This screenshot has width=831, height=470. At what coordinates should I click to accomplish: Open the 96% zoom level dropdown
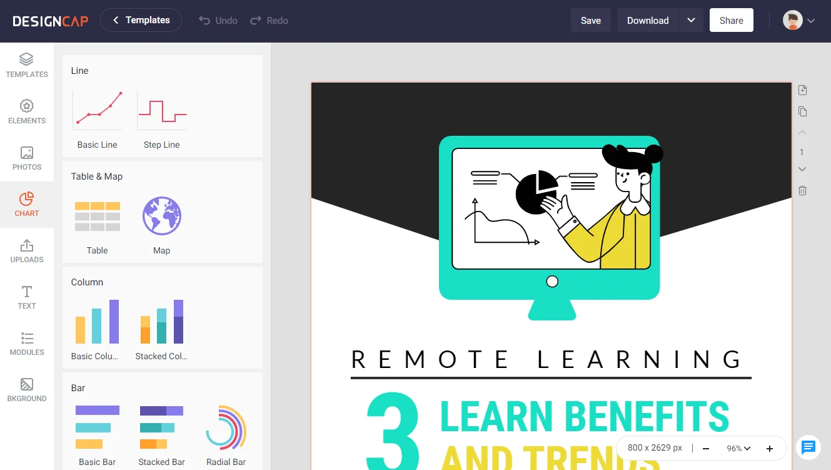[738, 448]
